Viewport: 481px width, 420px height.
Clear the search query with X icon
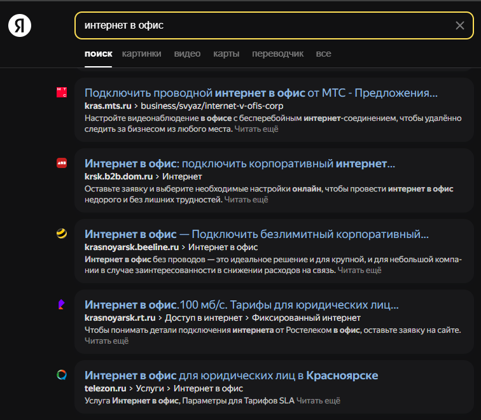pos(460,25)
